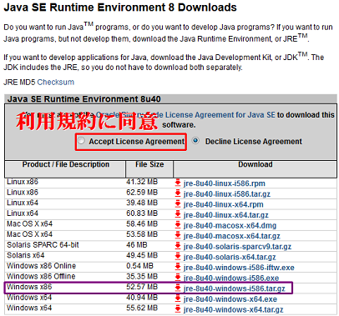Click download arrow icon for linux-x64.rpm
Viewport: 339px width, 316px height.
click(178, 203)
